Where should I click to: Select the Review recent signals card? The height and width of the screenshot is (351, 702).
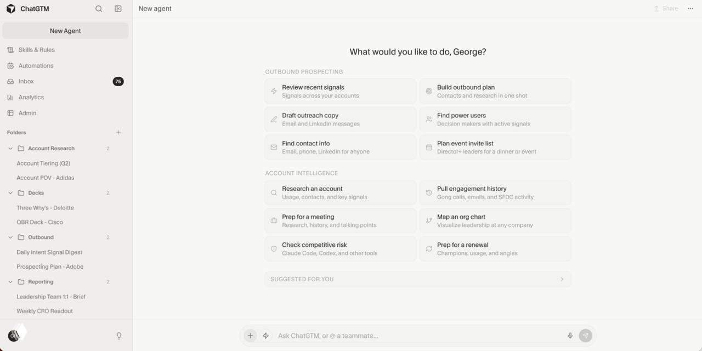[341, 91]
